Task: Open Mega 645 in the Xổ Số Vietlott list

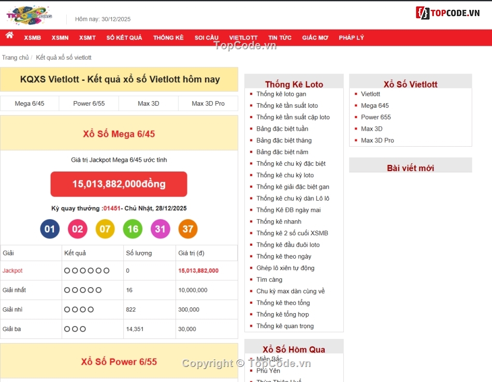Action: pos(374,105)
